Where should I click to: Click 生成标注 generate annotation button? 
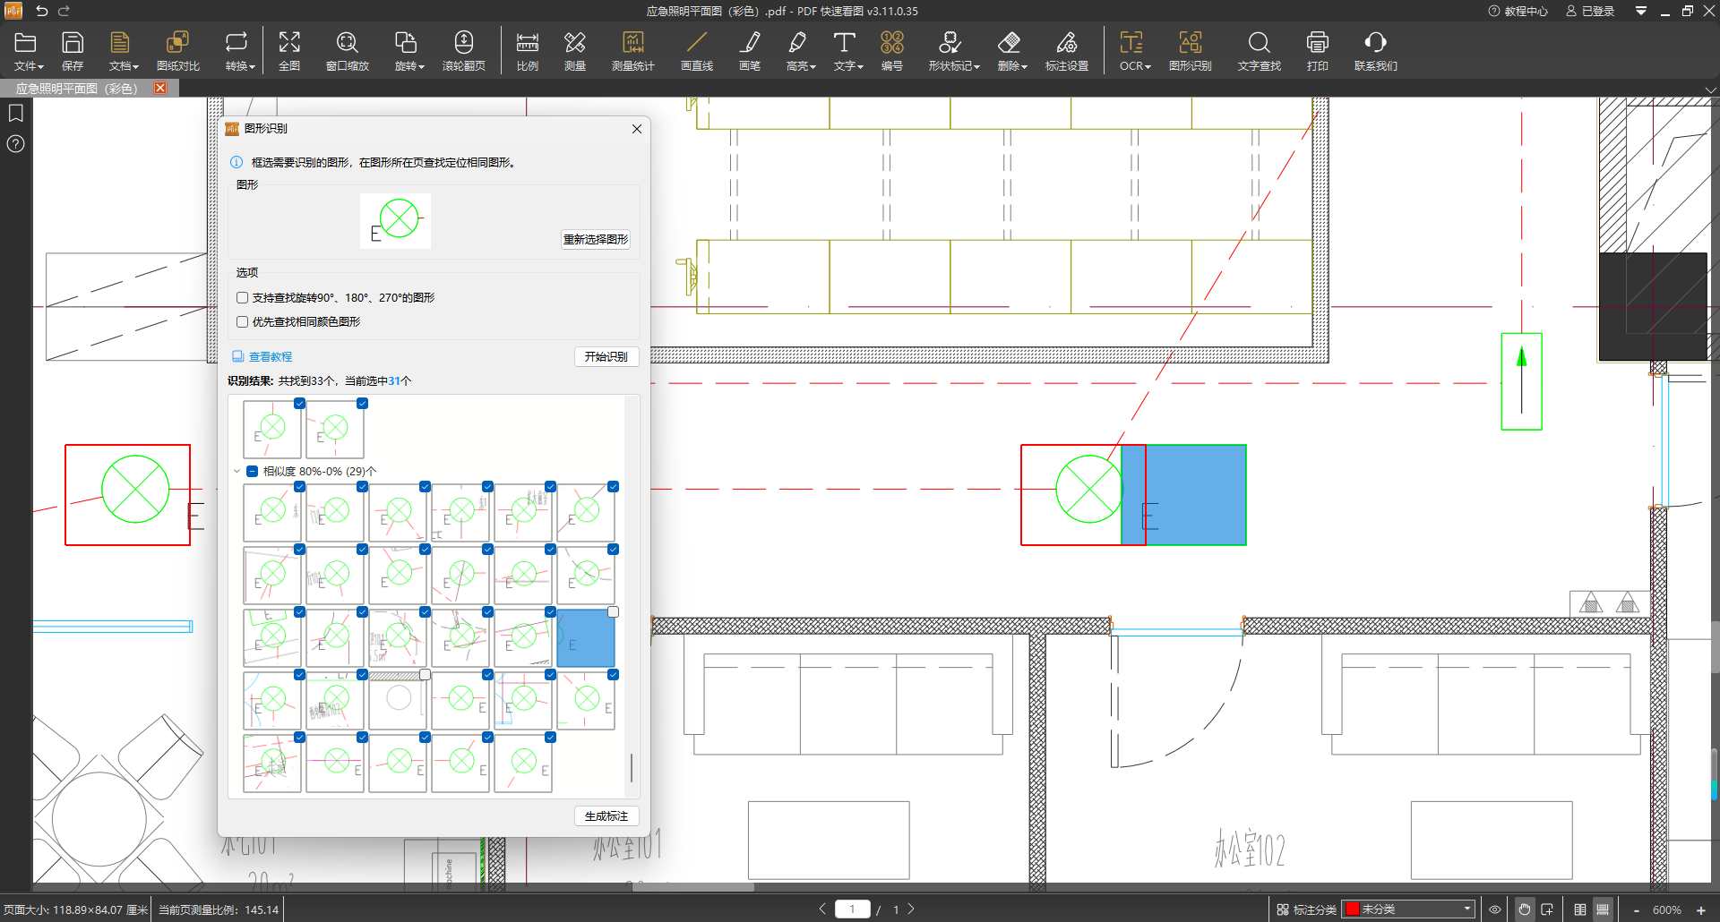pos(606,816)
